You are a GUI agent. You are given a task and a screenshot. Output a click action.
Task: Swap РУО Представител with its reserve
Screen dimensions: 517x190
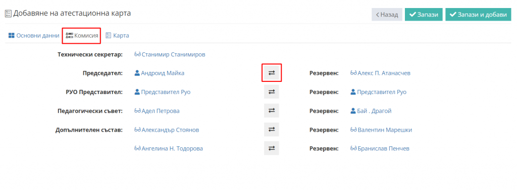pyautogui.click(x=271, y=92)
